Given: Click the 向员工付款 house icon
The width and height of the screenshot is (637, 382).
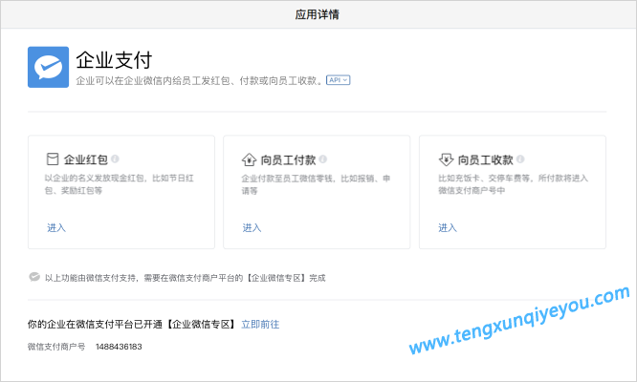Looking at the screenshot, I should click(249, 159).
